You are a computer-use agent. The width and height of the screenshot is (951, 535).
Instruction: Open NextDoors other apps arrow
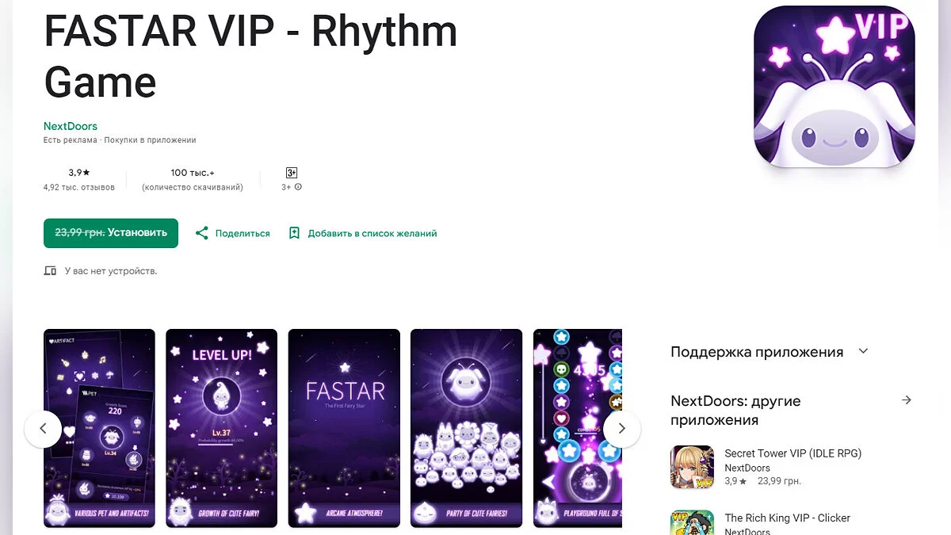pos(907,400)
